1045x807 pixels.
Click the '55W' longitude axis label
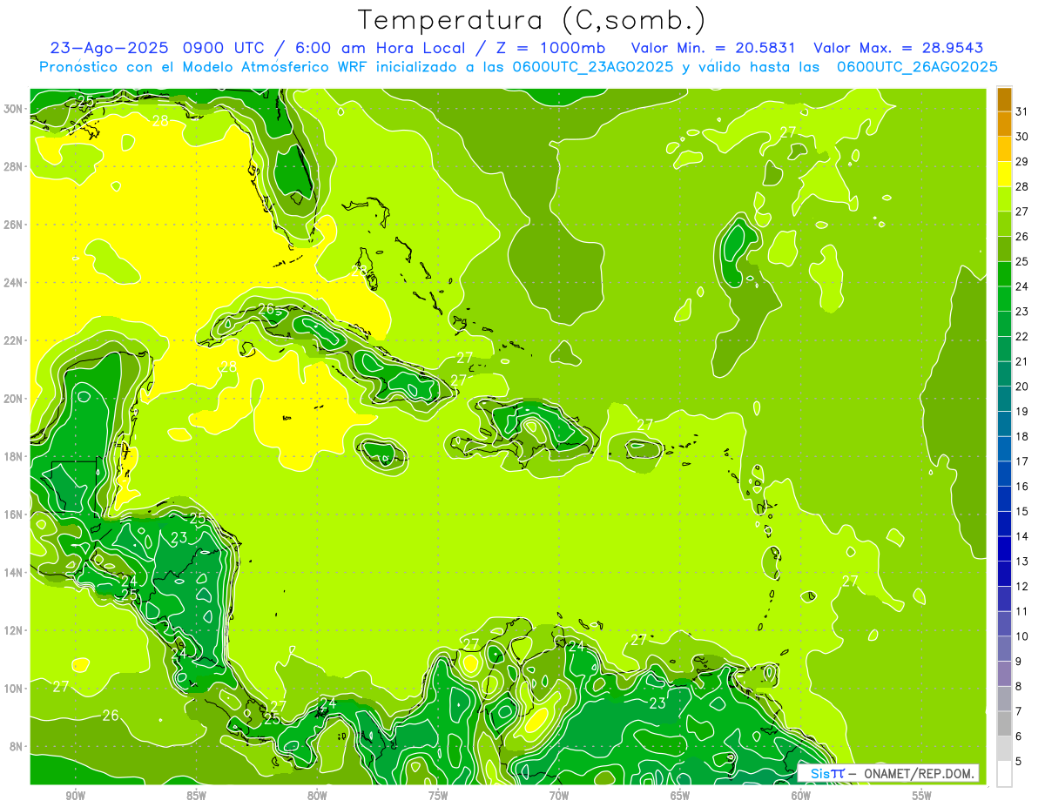pos(922,795)
